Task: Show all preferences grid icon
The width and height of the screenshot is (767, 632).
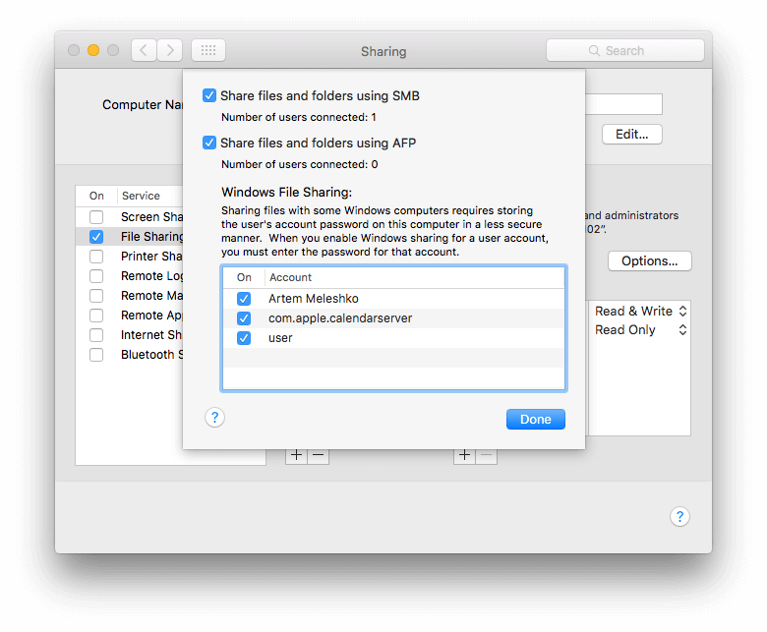Action: point(208,50)
